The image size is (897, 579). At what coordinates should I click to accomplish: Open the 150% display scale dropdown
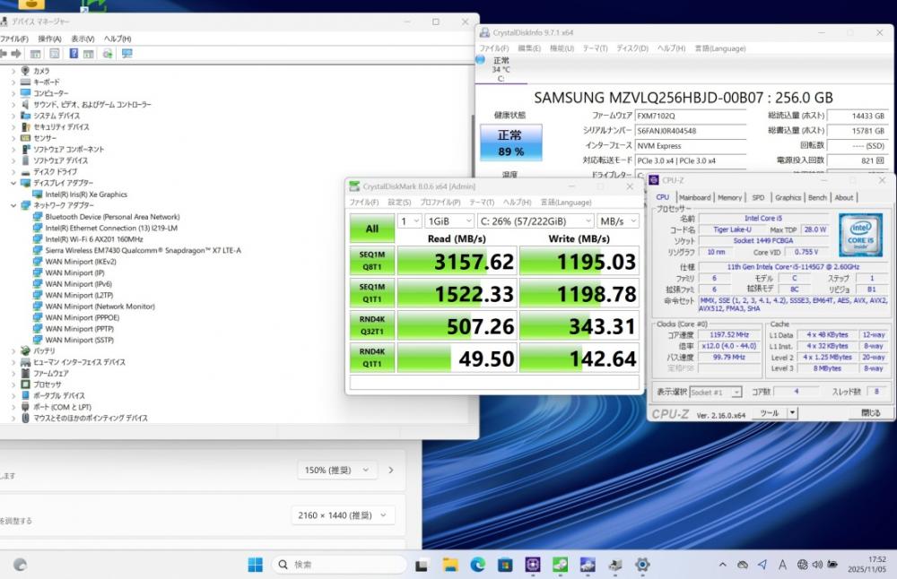[x=338, y=470]
